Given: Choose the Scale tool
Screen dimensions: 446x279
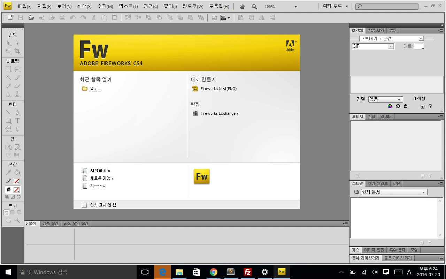Looking at the screenshot, I should (8, 51).
